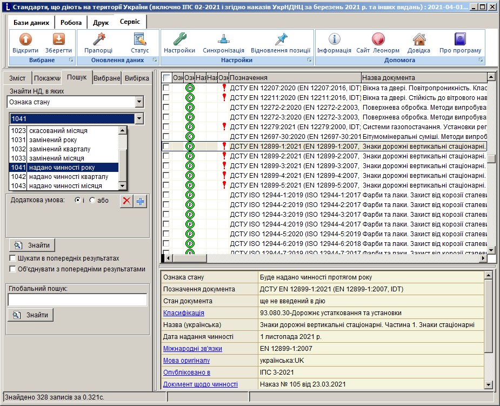Screen dimensions: 500x406
Task: Click the Зберегти (save) ribbon icon
Action: tap(59, 39)
